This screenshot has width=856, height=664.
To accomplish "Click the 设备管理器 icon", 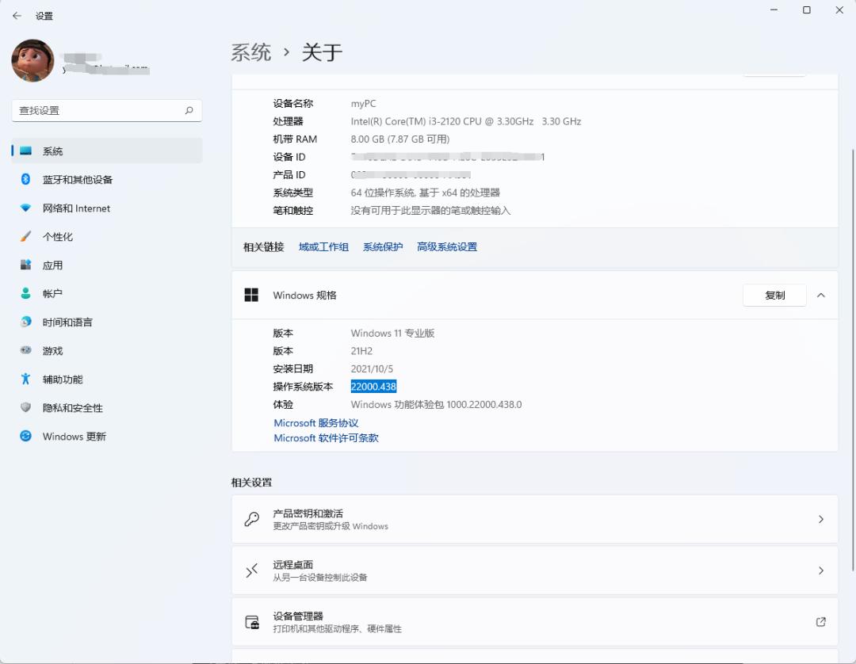I will click(252, 622).
